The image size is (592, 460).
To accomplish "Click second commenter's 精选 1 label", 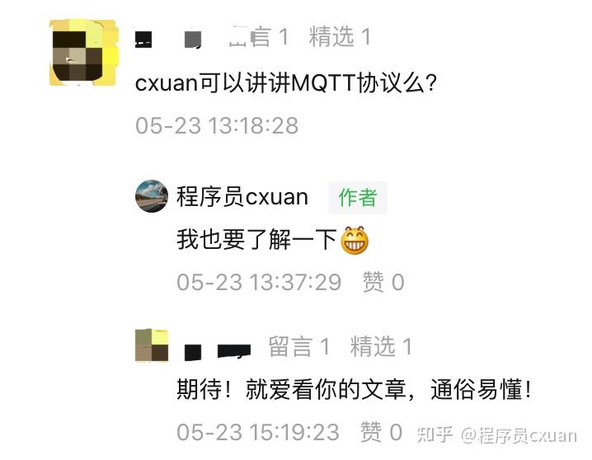I will click(381, 346).
